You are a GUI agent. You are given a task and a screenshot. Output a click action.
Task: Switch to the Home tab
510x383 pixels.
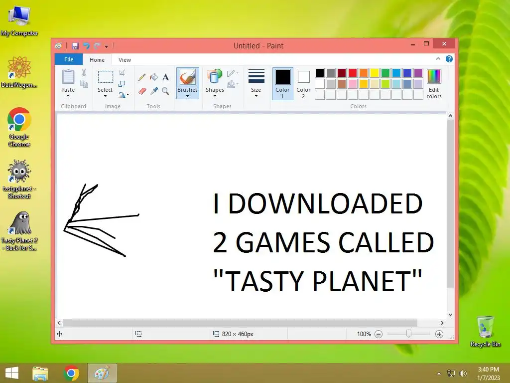(97, 60)
